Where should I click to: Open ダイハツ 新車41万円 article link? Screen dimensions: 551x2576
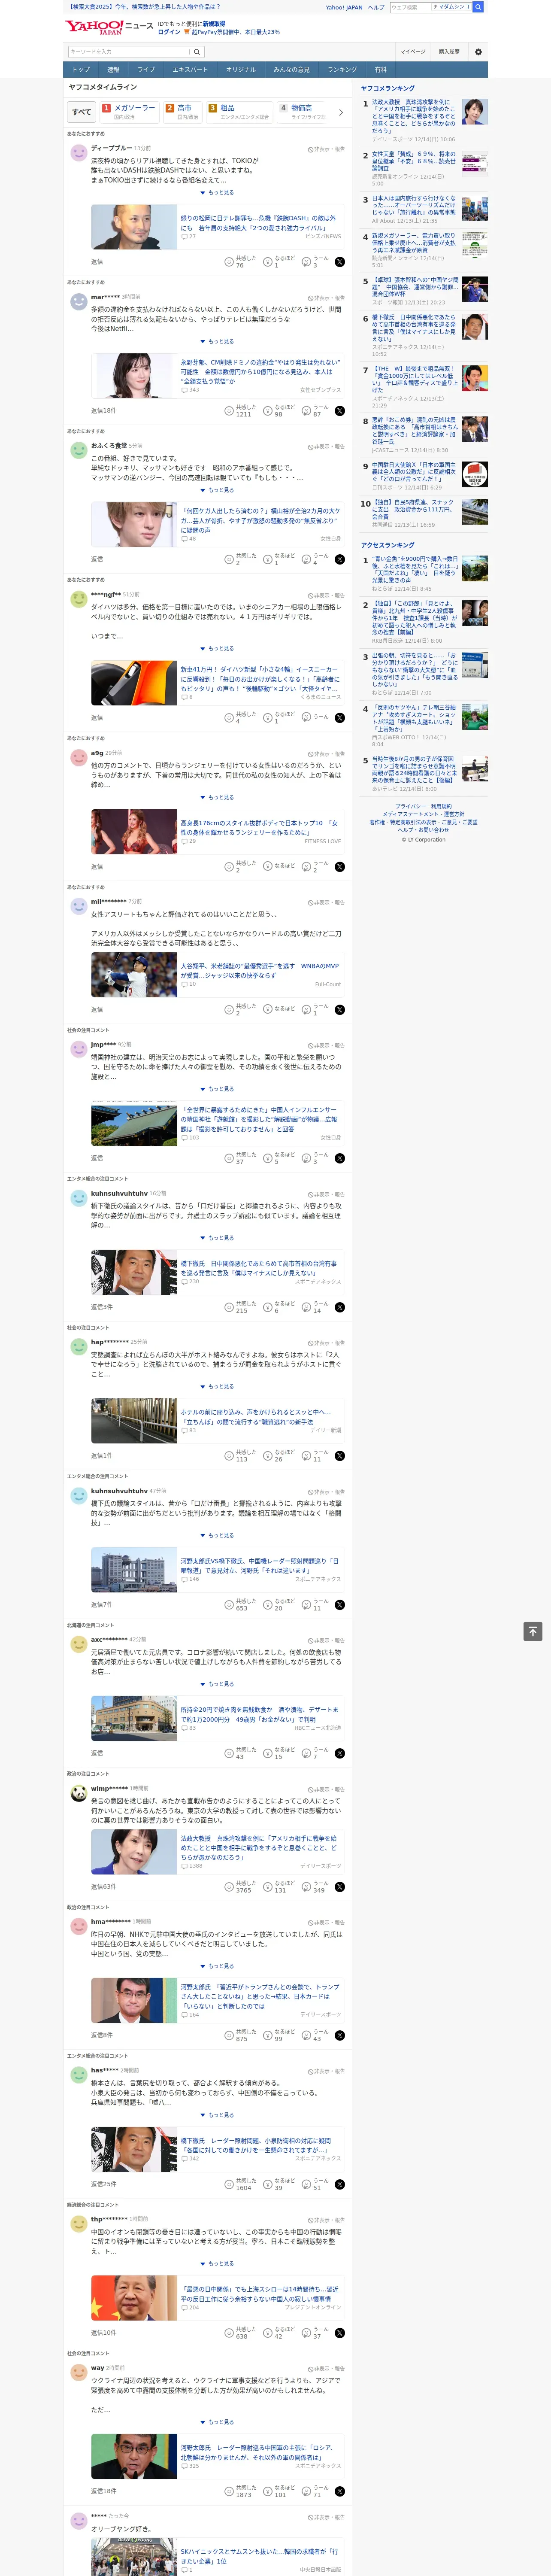[x=260, y=679]
